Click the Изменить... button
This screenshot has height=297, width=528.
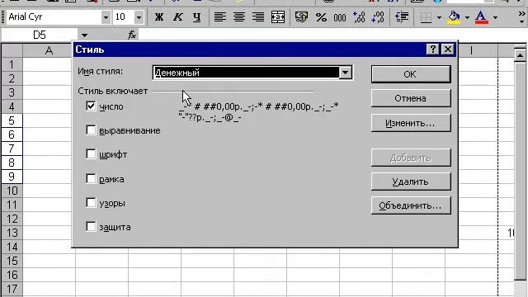(x=411, y=123)
